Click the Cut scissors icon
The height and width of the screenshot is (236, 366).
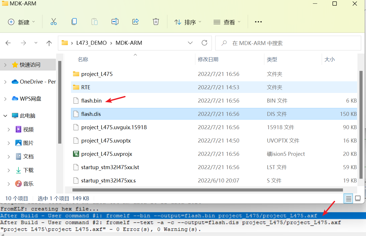pyautogui.click(x=54, y=22)
